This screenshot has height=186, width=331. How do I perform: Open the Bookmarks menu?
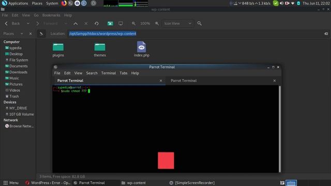click(51, 15)
